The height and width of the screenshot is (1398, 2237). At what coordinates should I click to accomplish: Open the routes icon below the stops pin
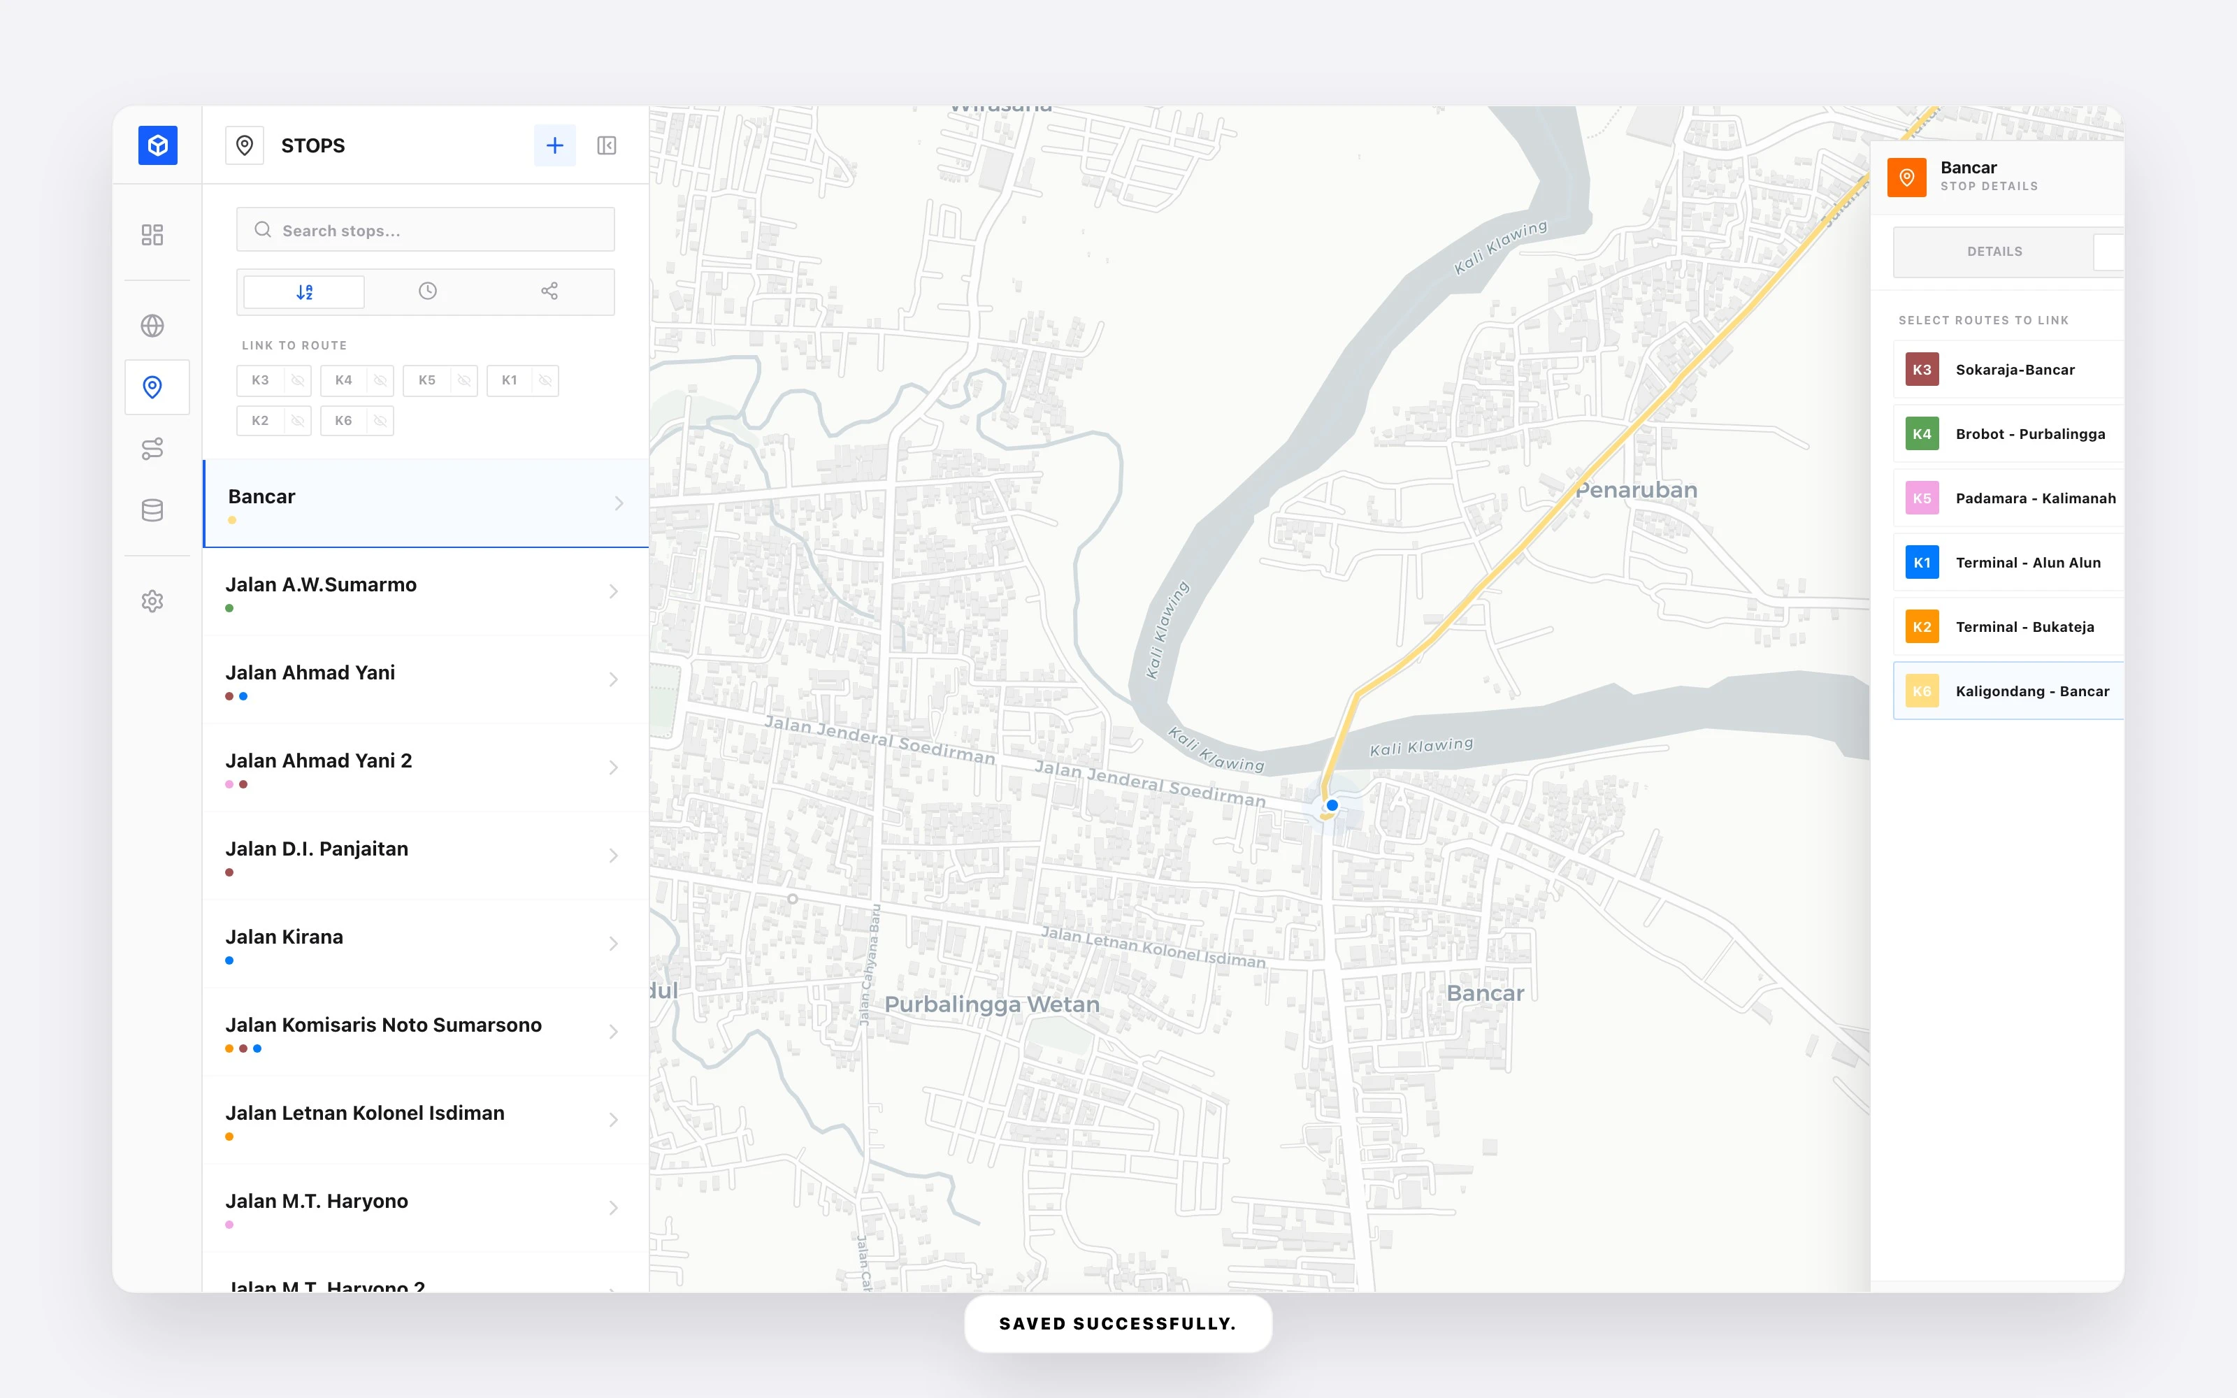(154, 449)
